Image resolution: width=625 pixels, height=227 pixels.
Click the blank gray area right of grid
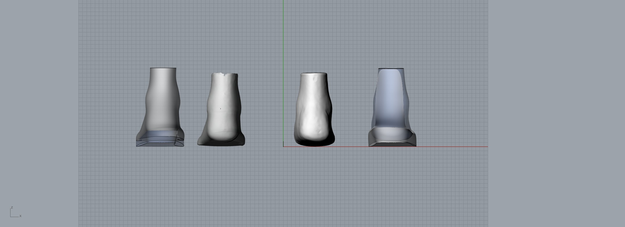pos(554,113)
